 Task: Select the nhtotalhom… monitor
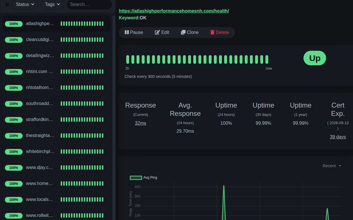(x=56, y=88)
